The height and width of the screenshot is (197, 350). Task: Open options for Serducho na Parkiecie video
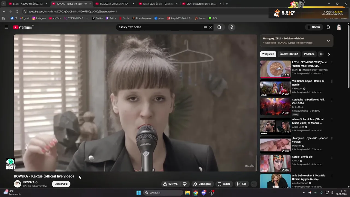[x=332, y=100]
